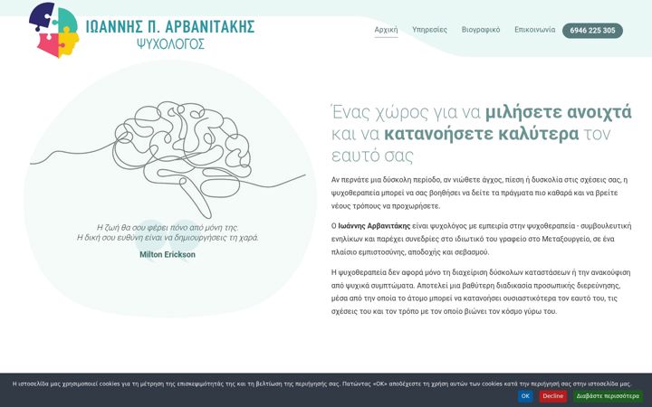
Task: Reject cookies with the Decline button
Action: coord(553,396)
